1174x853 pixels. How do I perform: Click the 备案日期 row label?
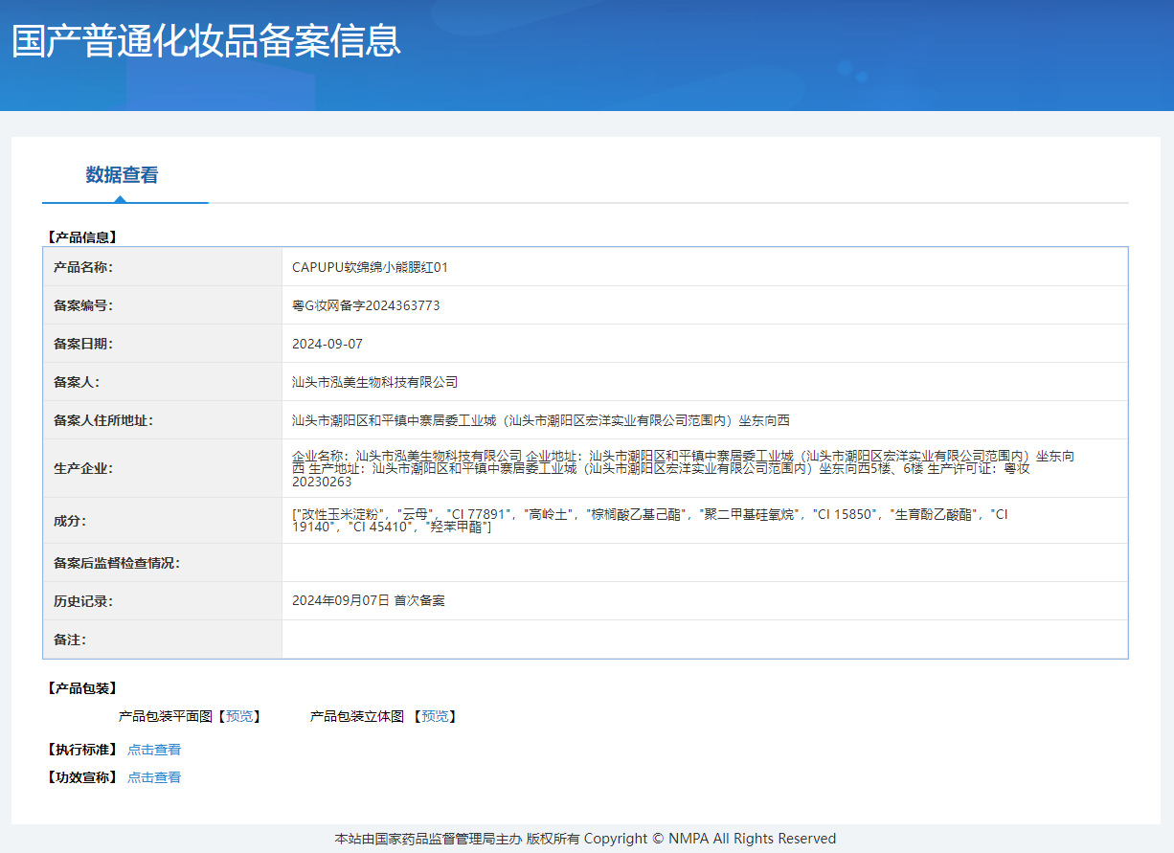[x=83, y=344]
